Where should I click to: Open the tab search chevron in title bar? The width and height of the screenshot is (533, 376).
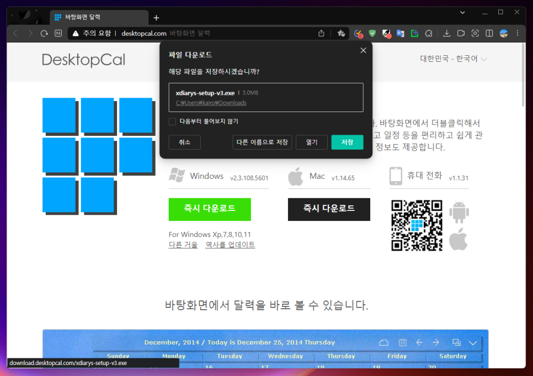pyautogui.click(x=462, y=13)
